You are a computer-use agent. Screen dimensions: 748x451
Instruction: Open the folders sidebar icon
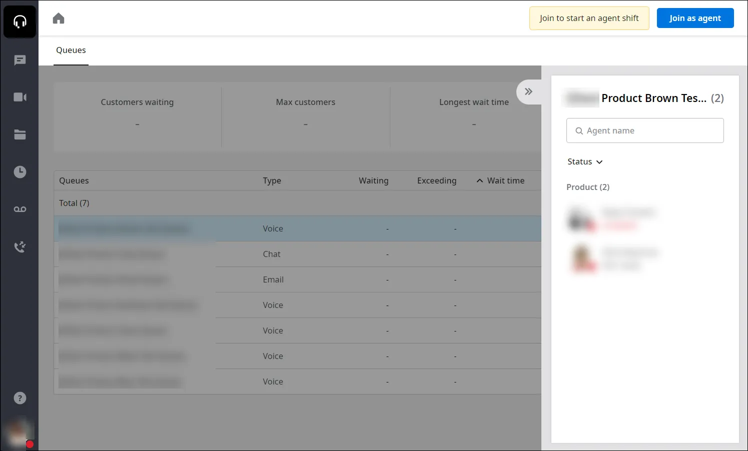pyautogui.click(x=20, y=134)
